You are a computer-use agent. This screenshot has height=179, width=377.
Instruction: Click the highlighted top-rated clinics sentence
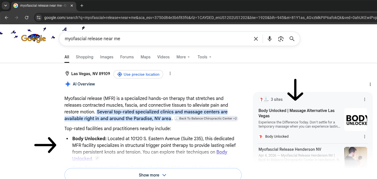pos(146,115)
